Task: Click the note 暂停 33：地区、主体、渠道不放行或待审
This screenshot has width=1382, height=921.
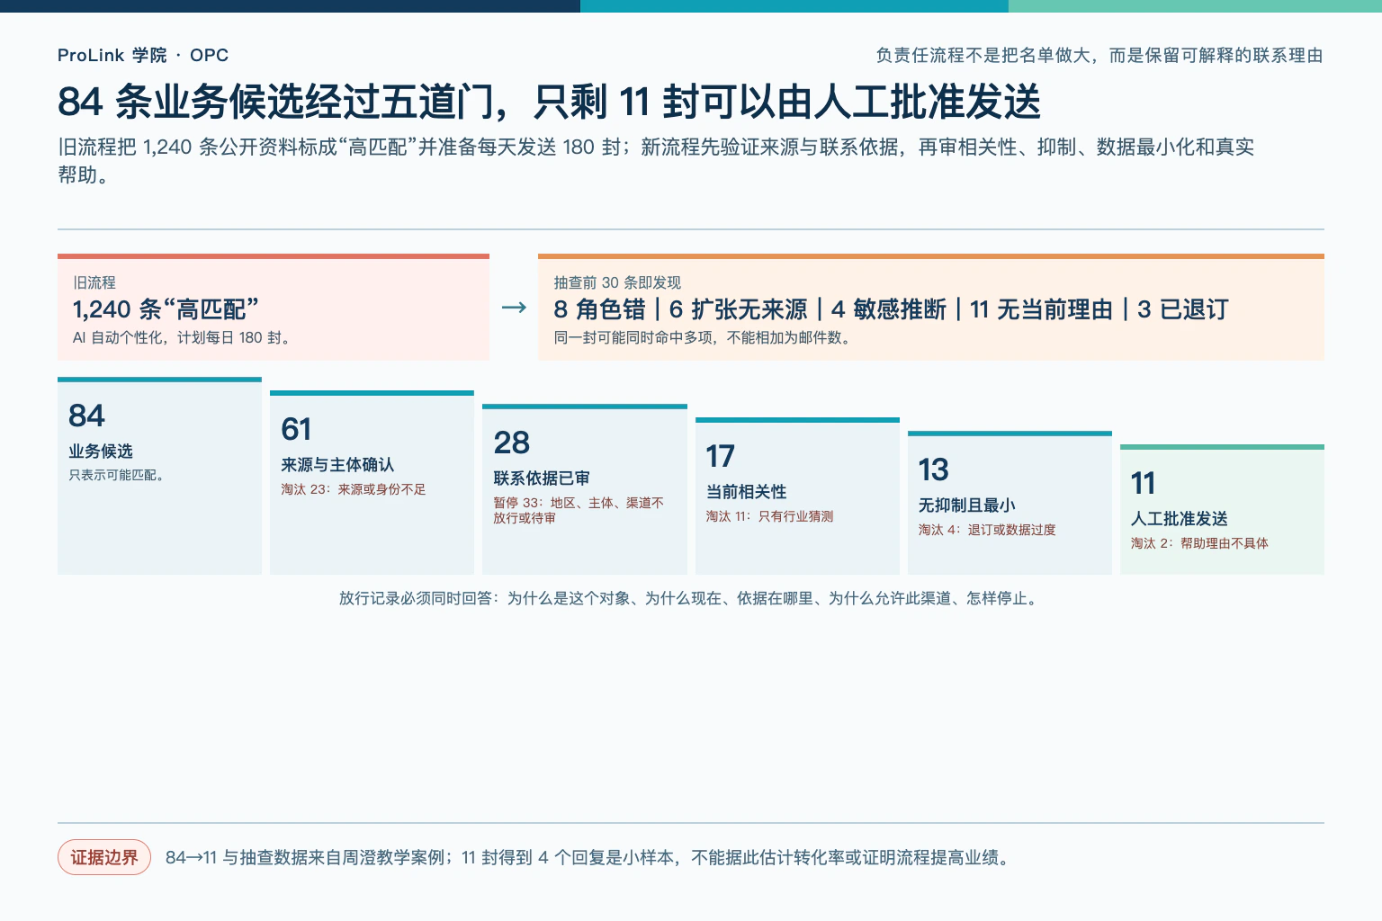Action: click(x=579, y=510)
